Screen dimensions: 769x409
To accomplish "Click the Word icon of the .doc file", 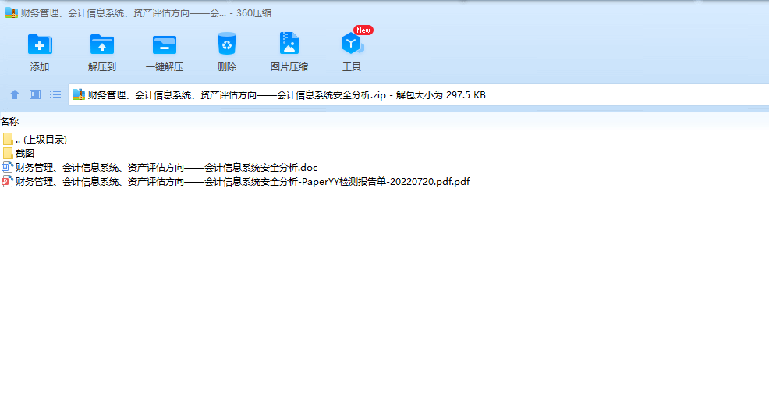I will point(7,168).
